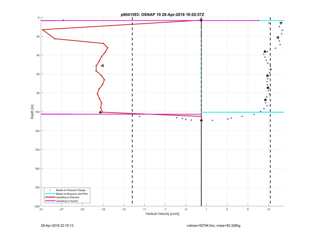Click the red triangle marker near 74 m depth
This screenshot has height=232, width=314.
[x=268, y=88]
